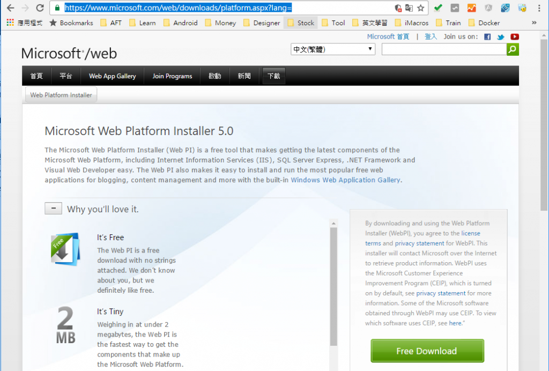Open the Designer bookmark folder
Screen dimensions: 549x371
point(262,23)
